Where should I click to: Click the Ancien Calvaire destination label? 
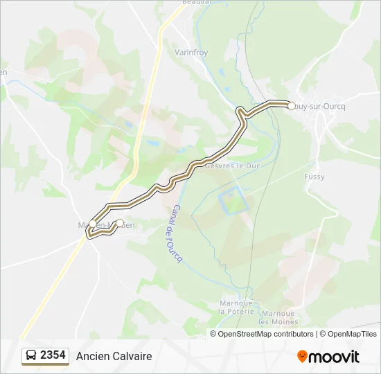(x=114, y=356)
